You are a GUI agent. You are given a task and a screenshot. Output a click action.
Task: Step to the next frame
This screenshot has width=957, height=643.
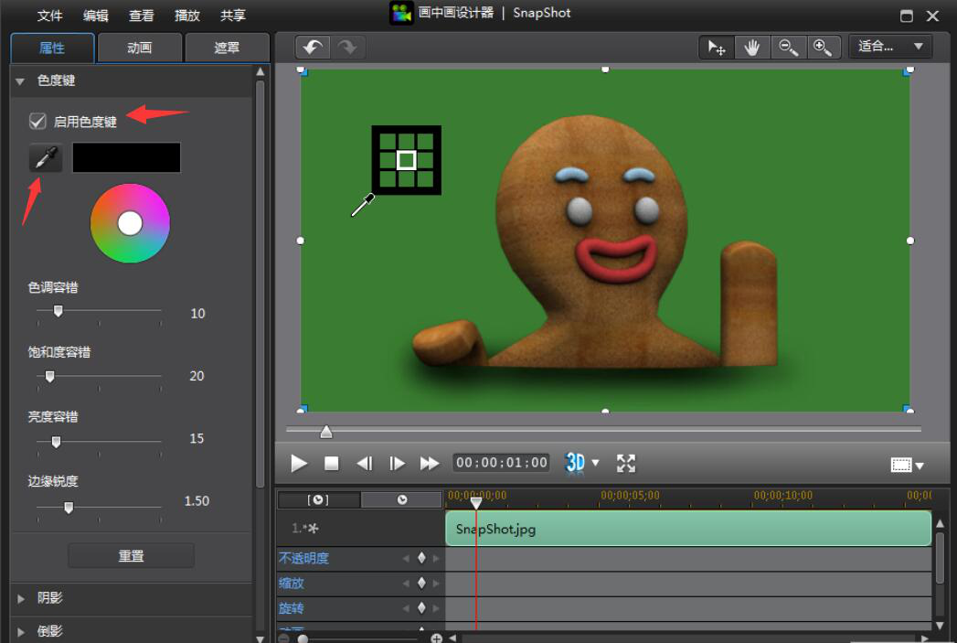(397, 464)
